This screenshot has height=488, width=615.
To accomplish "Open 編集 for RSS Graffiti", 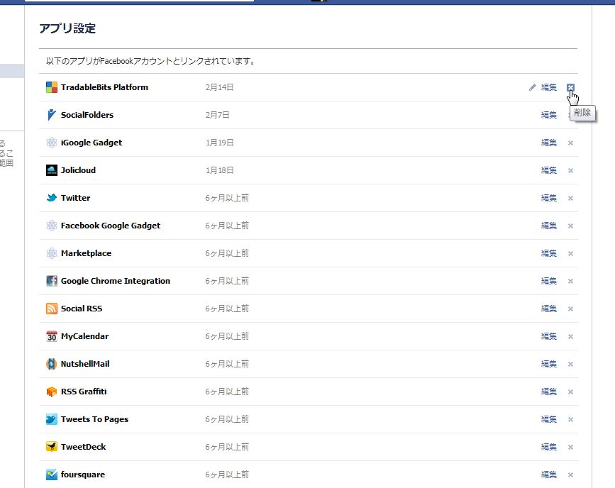I will point(549,392).
